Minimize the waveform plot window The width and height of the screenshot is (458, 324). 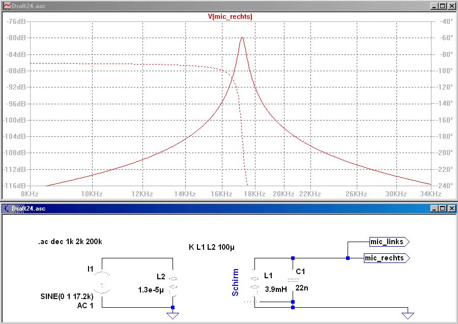point(435,6)
